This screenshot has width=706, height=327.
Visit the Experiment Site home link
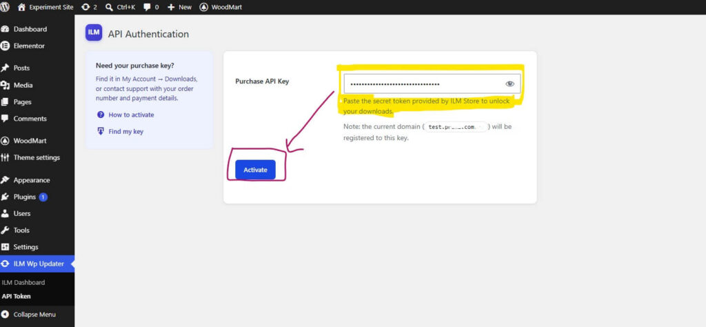click(46, 7)
